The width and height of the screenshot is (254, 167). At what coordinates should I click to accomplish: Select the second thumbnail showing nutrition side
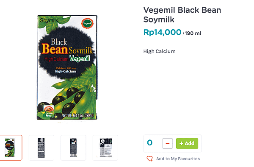[41, 148]
